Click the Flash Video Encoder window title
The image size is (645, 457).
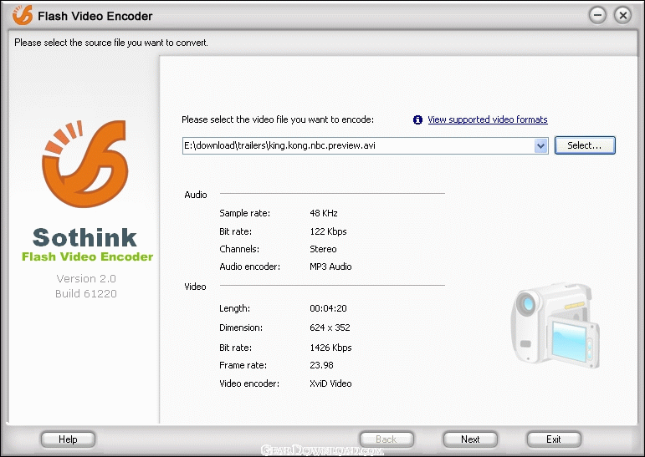pos(95,16)
